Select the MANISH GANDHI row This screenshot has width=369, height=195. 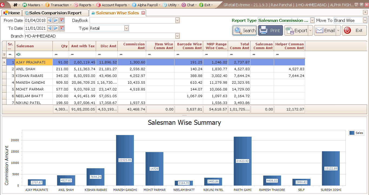pos(30,83)
